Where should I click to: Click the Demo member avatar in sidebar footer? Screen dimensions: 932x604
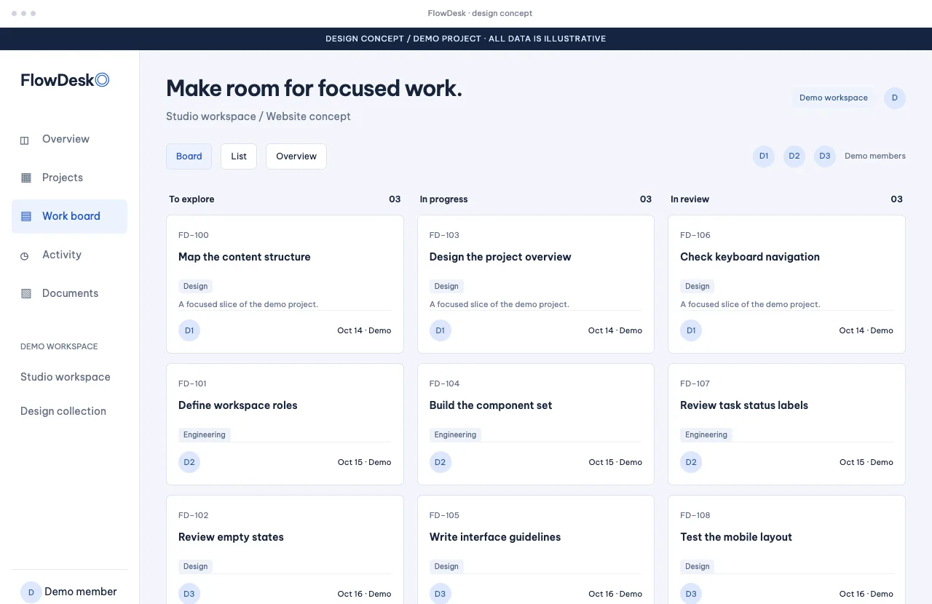31,592
